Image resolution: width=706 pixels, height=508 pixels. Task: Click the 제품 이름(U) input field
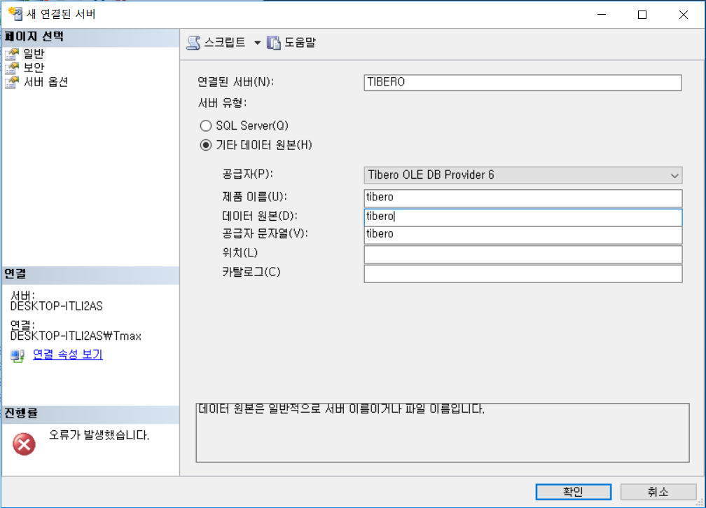click(522, 198)
